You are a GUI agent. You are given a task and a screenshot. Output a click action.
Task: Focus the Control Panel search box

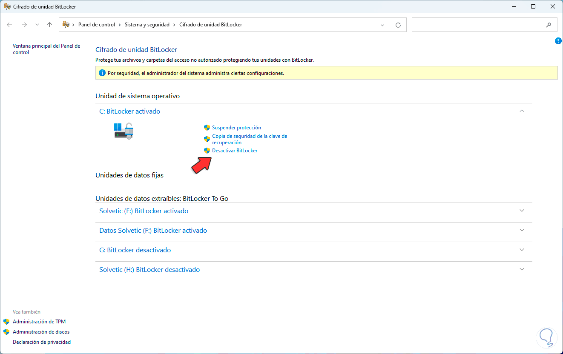(x=484, y=25)
